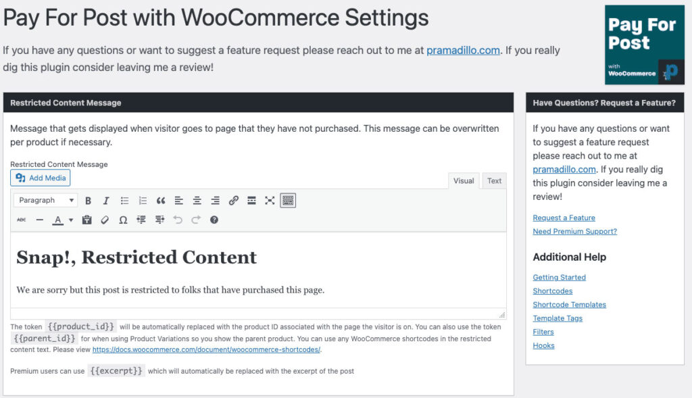This screenshot has height=398, width=692.
Task: Clear formatting with the eraser icon
Action: 105,220
